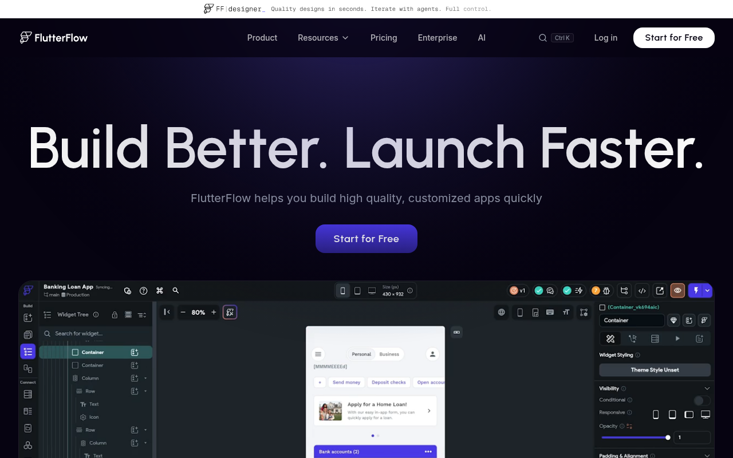This screenshot has width=733, height=458.
Task: Toggle Responsive desktop visibility icon
Action: pos(706,414)
